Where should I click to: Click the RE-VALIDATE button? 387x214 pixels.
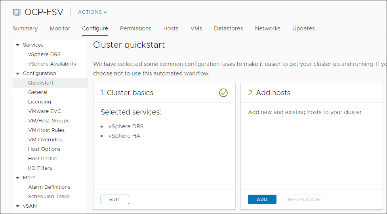(x=304, y=199)
